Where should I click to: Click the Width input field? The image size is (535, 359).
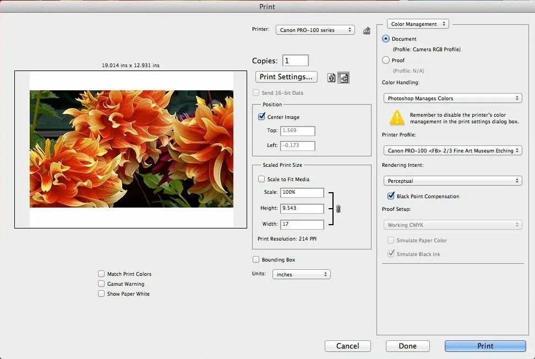302,225
